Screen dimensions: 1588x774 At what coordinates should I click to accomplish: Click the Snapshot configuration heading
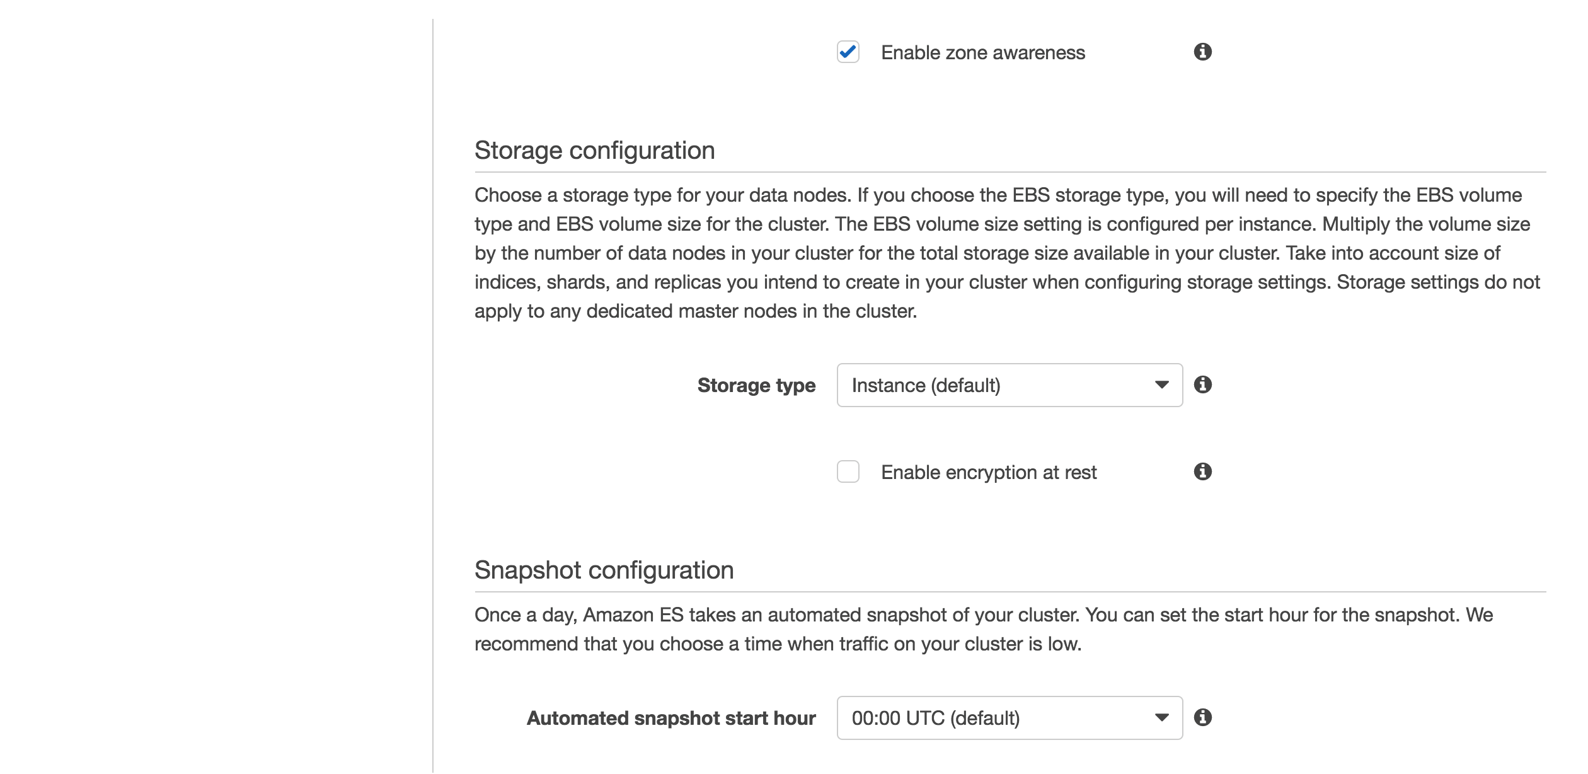click(x=604, y=570)
